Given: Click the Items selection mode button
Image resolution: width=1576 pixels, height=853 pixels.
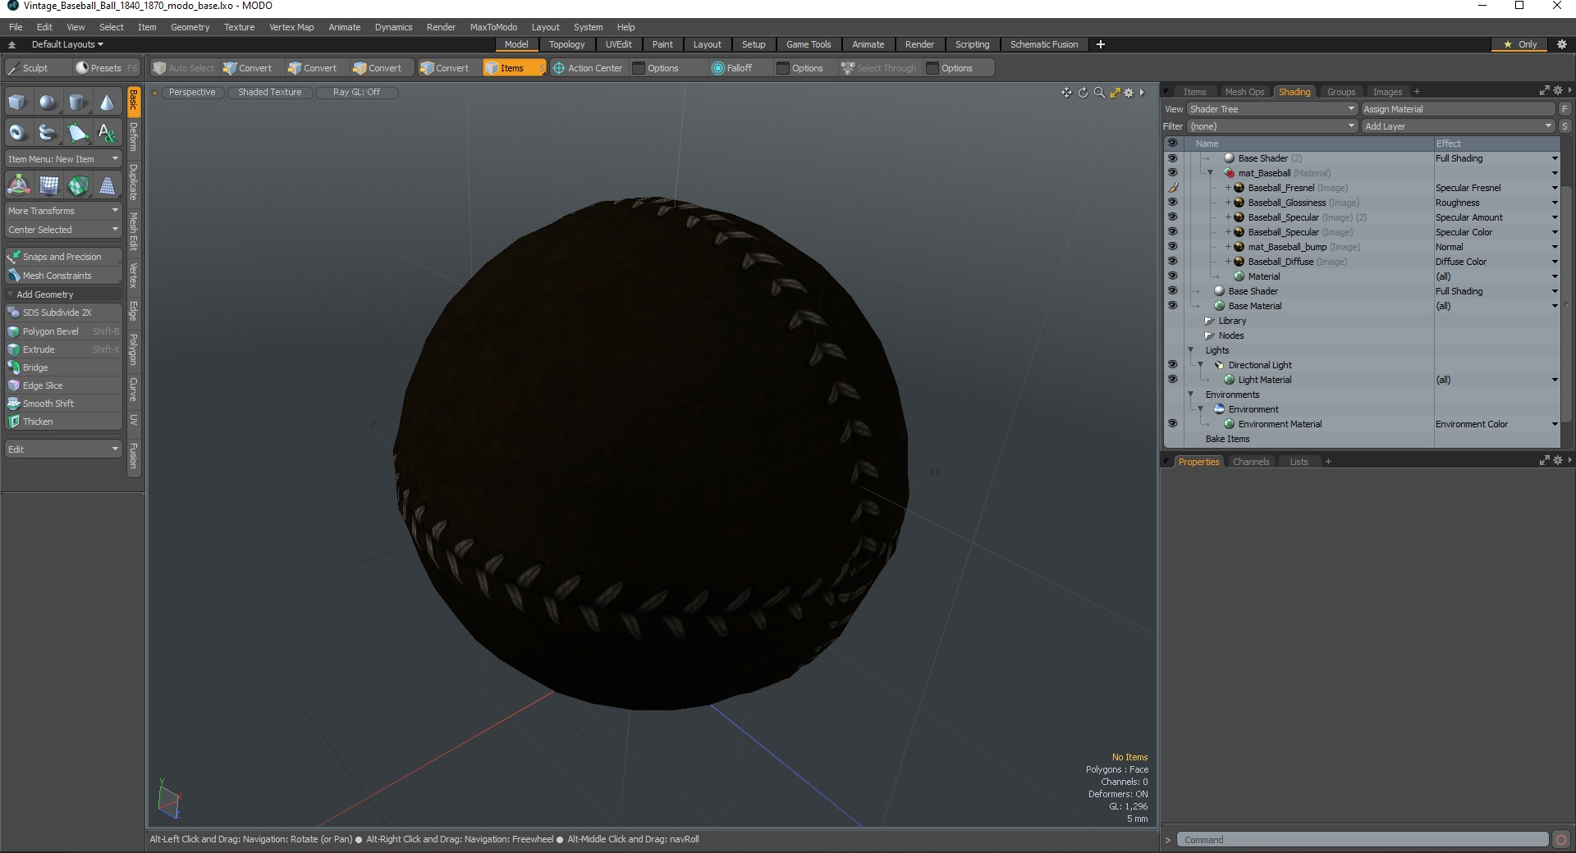Looking at the screenshot, I should [x=513, y=68].
